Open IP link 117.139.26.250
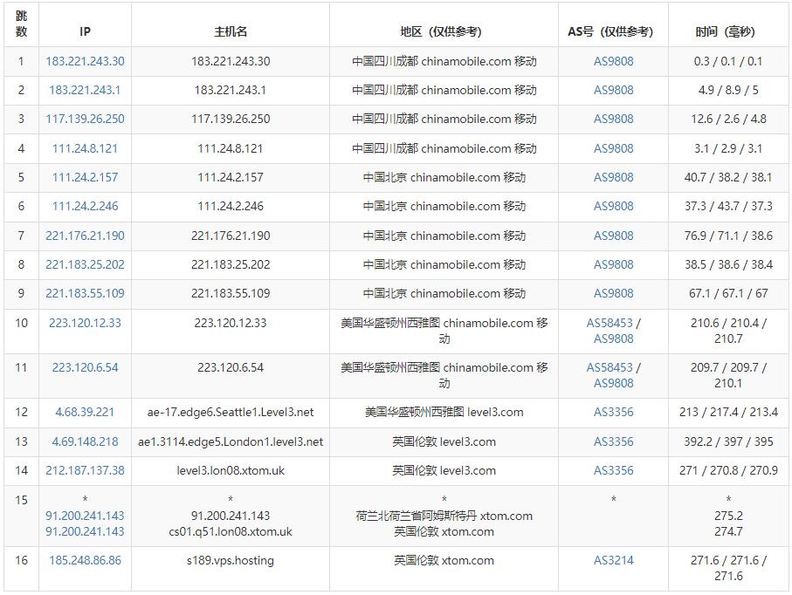Screen dimensions: 792x595 point(85,119)
